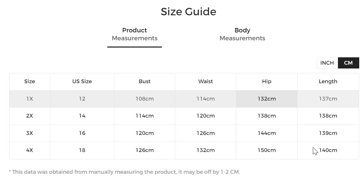Click the US Size column header
The height and width of the screenshot is (179, 361).
[82, 81]
